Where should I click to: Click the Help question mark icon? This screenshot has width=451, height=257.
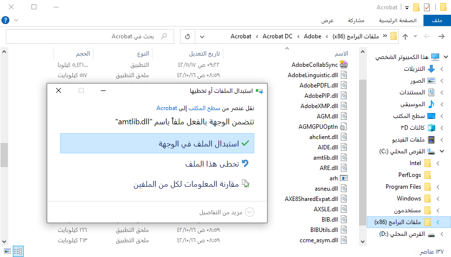tap(5, 20)
